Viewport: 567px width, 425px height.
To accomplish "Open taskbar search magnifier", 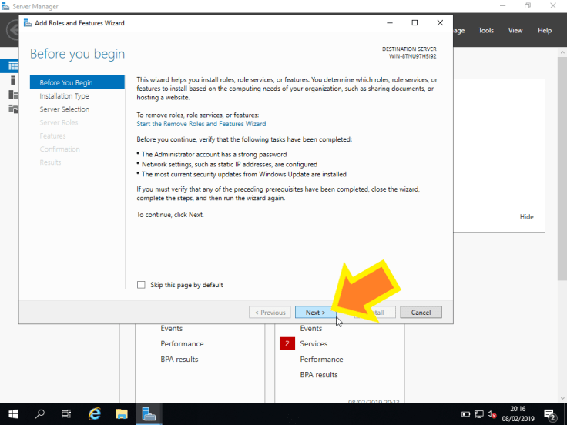I will (40, 413).
